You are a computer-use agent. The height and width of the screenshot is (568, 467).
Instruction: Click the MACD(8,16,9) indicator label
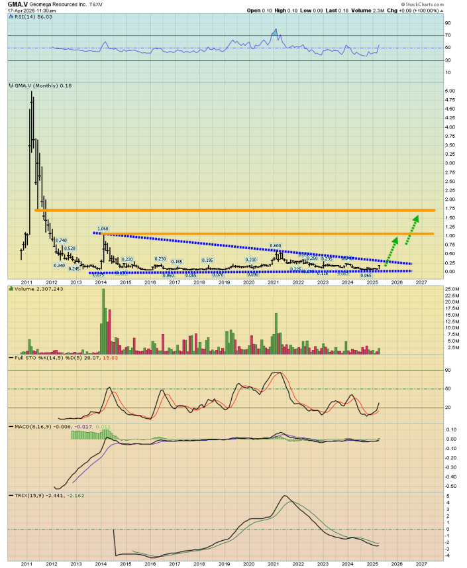[x=33, y=427]
